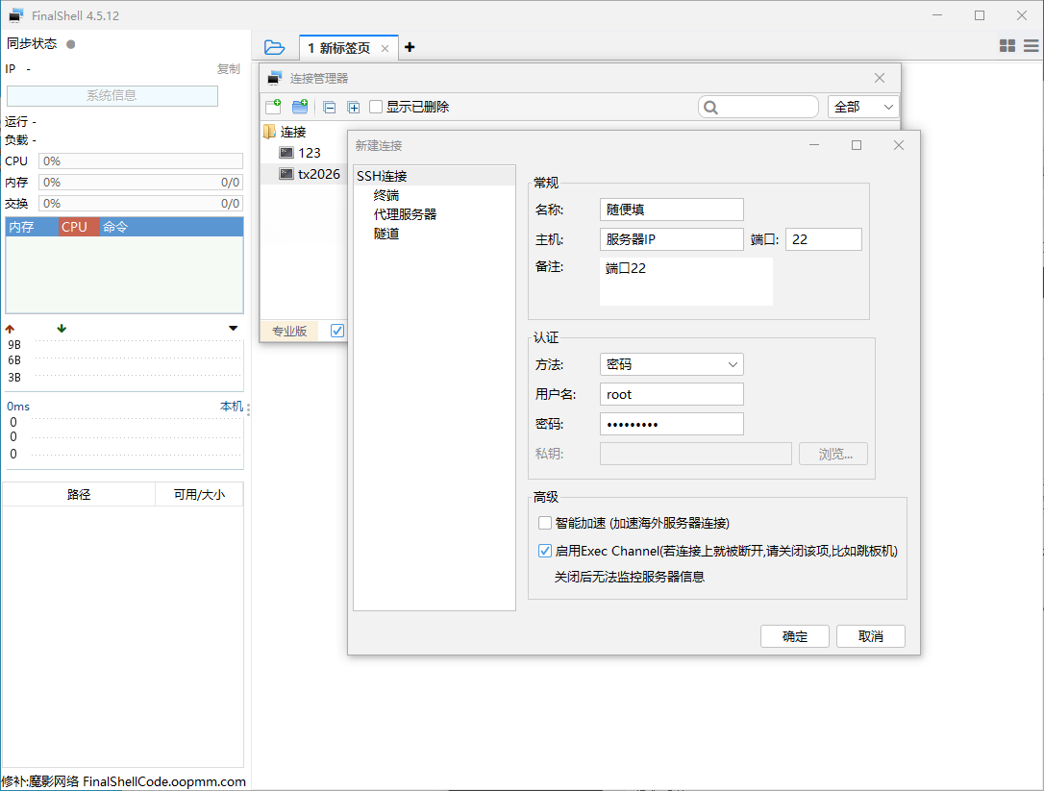Minimize the 新建连接 dialog

813,145
